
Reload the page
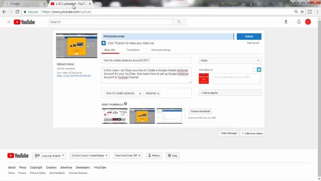[18, 12]
